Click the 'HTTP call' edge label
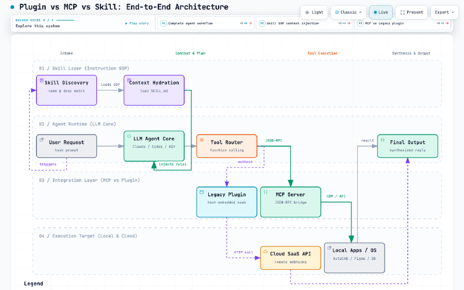 [x=244, y=252]
